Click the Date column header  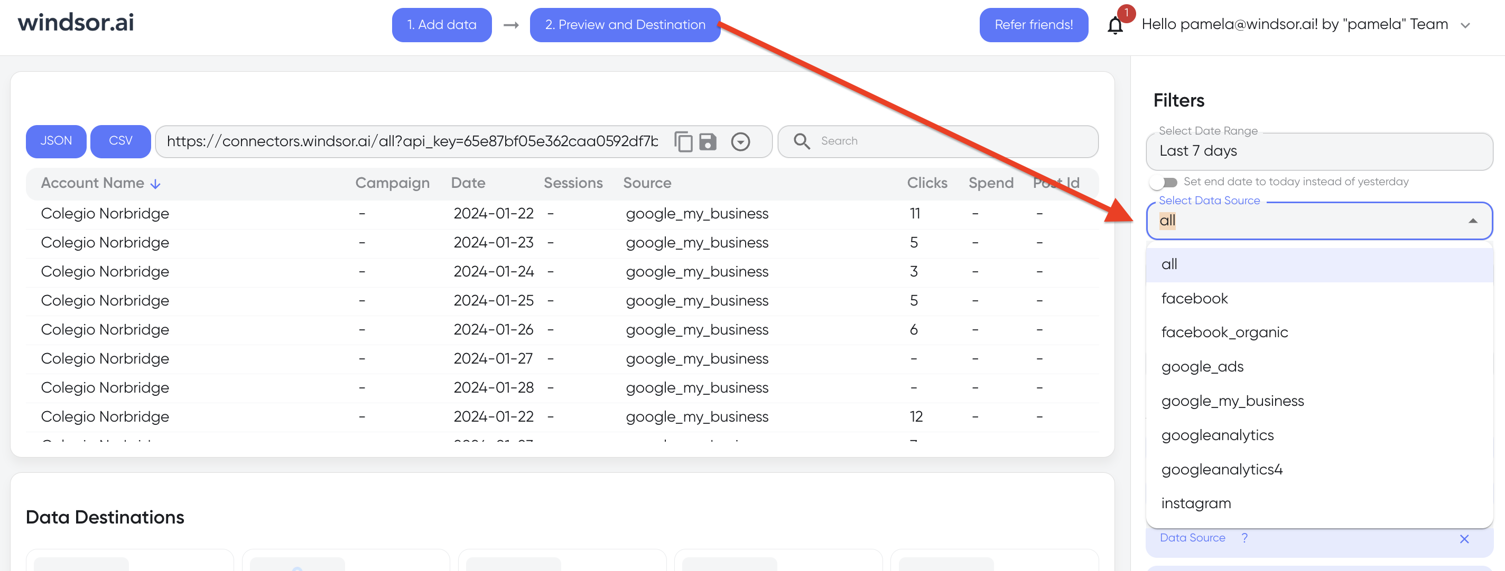click(x=468, y=183)
